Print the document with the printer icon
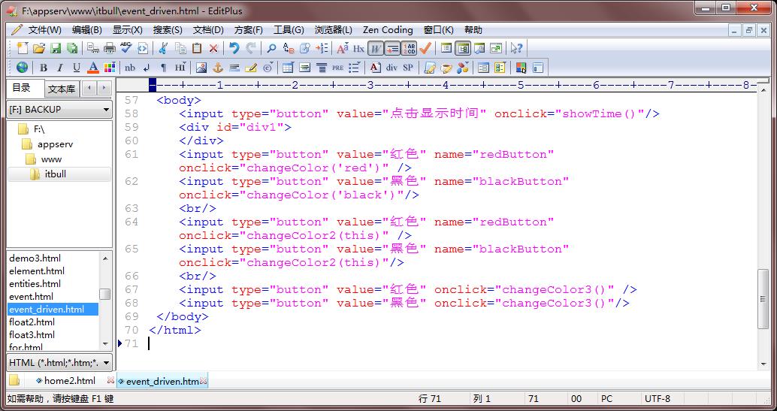Image resolution: width=777 pixels, height=411 pixels. click(110, 48)
